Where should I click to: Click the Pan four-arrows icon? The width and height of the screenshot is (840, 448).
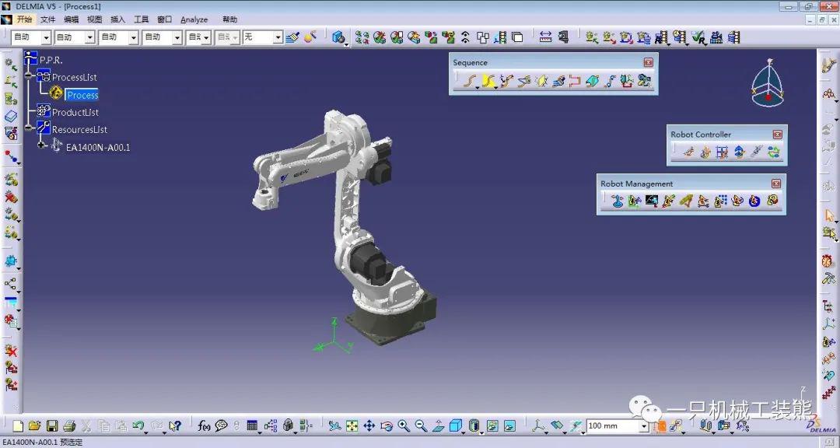point(369,426)
